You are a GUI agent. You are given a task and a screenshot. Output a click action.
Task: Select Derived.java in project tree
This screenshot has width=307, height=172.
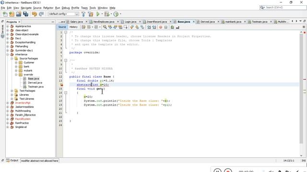pos(35,83)
